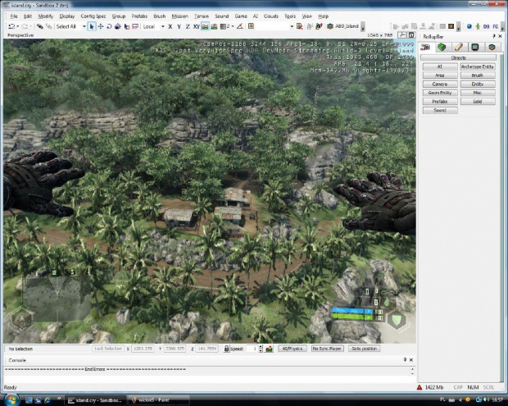
Task: Open the Display settings tab in RollupBar
Action: pyautogui.click(x=475, y=47)
